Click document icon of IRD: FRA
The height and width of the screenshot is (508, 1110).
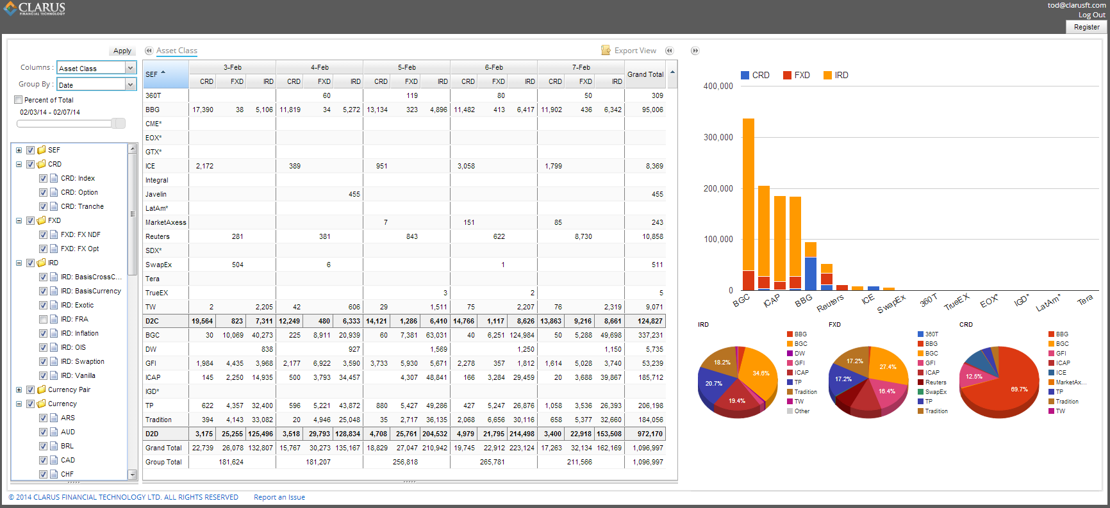(x=54, y=319)
